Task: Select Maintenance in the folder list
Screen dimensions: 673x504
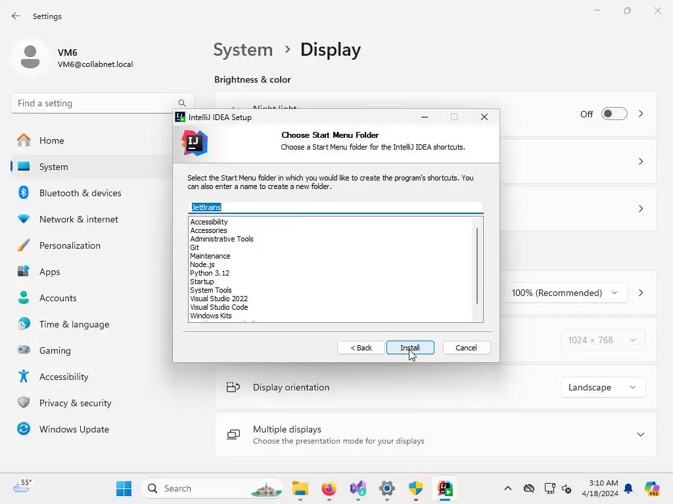Action: coord(210,256)
